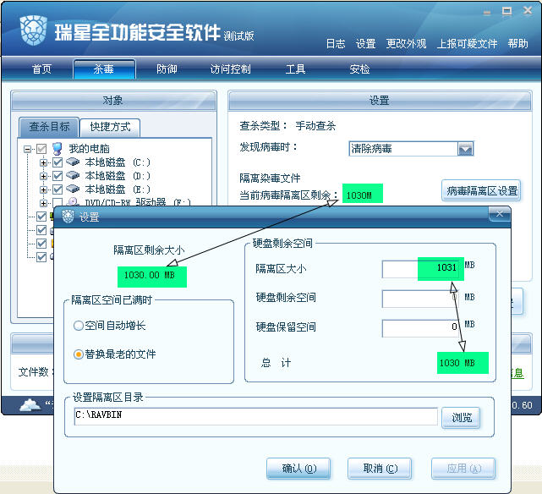Viewport: 542px width, 494px height.
Task: Select 替换最老的文件 radio option
Action: coord(79,354)
